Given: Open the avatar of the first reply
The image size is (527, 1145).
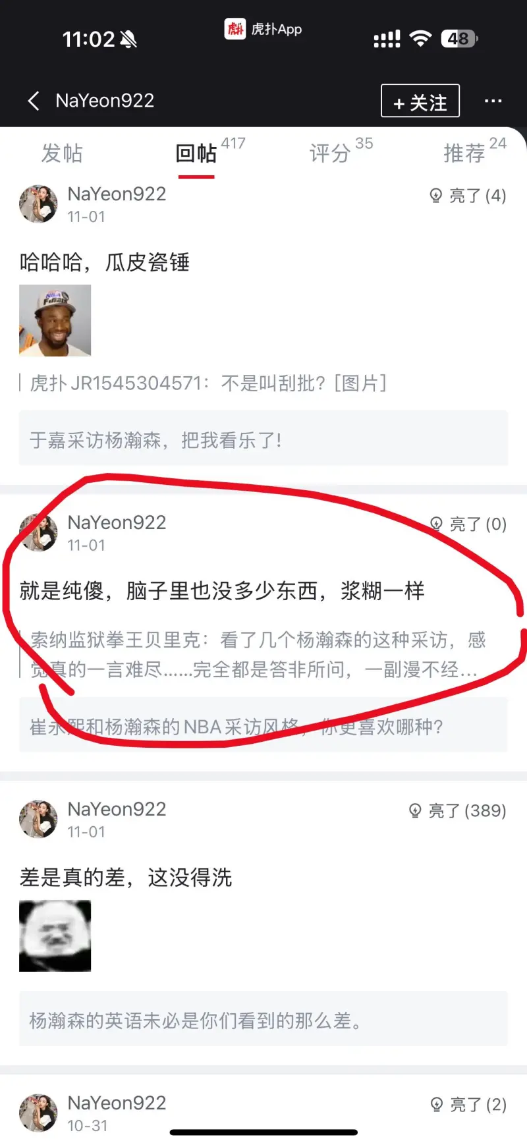Looking at the screenshot, I should tap(38, 204).
